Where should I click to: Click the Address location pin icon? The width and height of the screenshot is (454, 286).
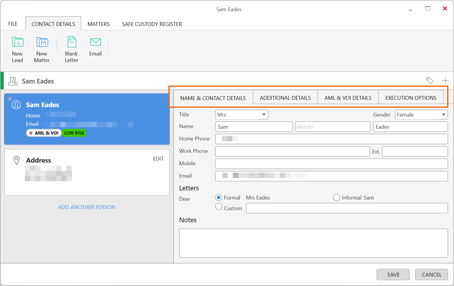pyautogui.click(x=17, y=160)
